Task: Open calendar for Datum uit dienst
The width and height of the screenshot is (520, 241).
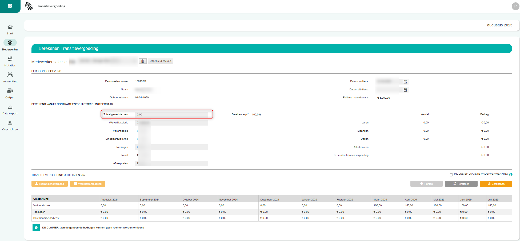Action: pyautogui.click(x=405, y=90)
